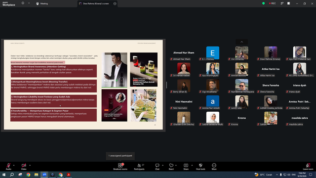Open the pop-out window icon
Screen dimensions: 316x178
coord(282,3)
